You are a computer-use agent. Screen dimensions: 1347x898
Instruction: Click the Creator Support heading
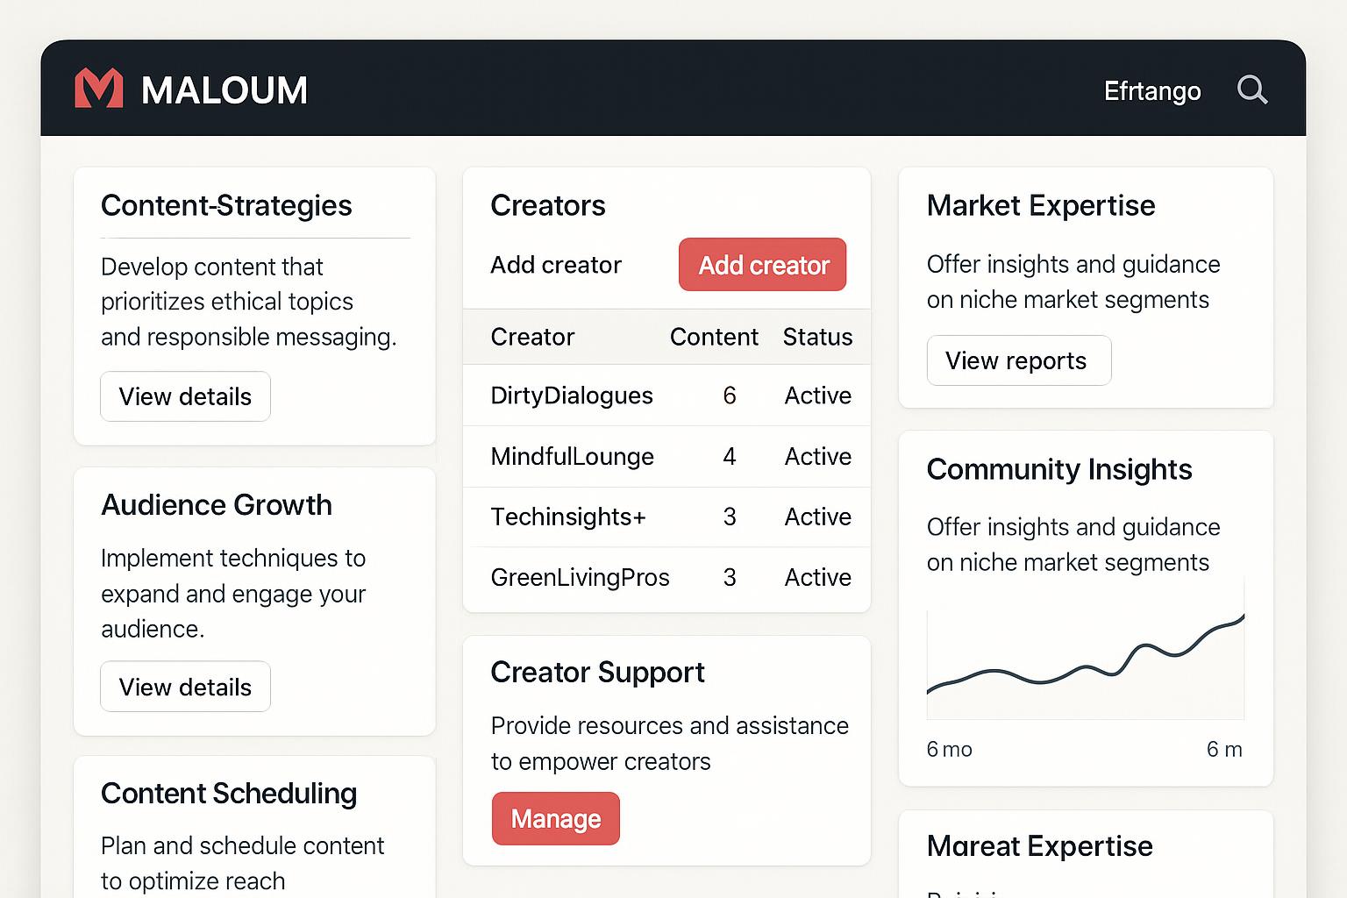[597, 673]
